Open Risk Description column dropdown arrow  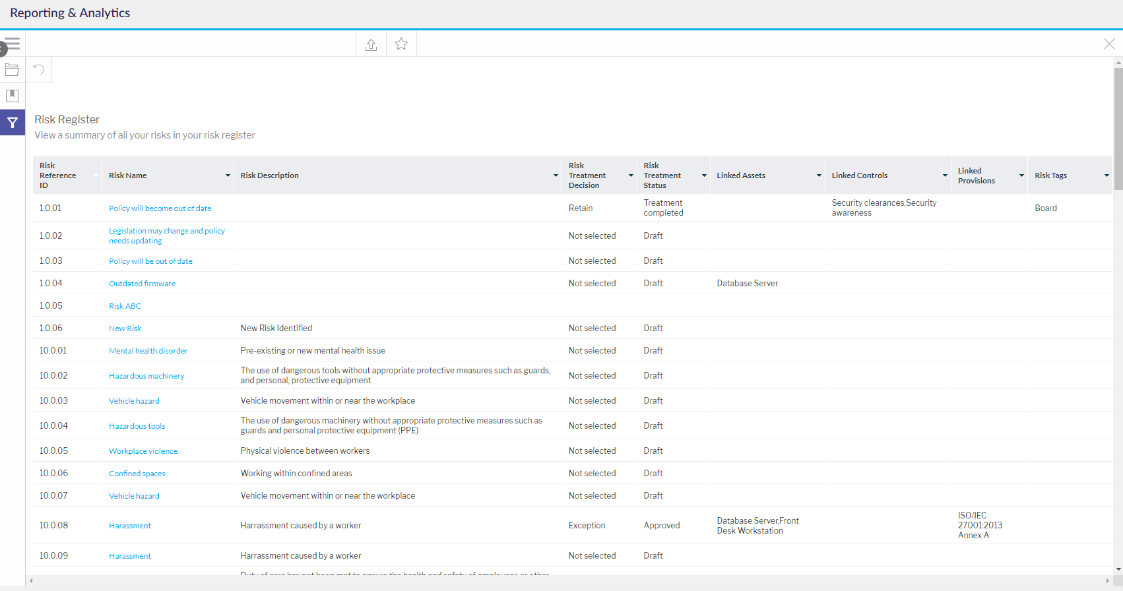click(556, 175)
